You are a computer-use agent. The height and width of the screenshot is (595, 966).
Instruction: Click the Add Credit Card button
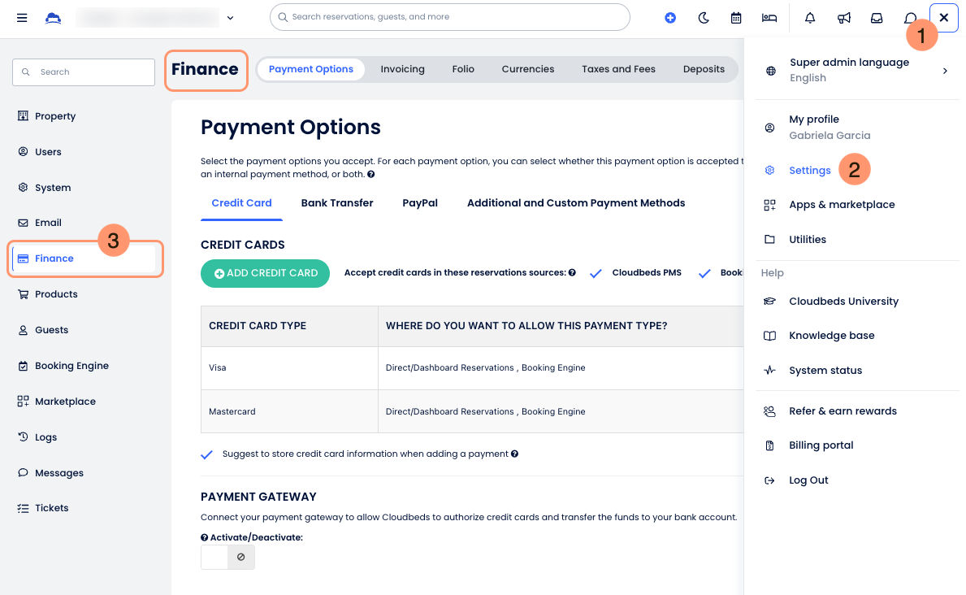[265, 273]
